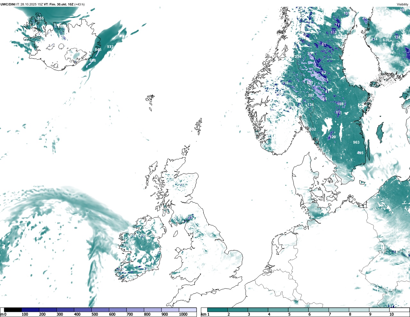Viewport: 410px width, 317px height.
Task: Click the '5' tick label on km legend
Action: 289,314
